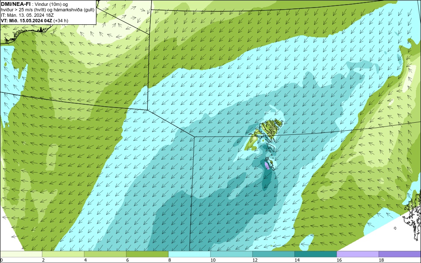Click the 6–8 m/s olive green legend swatch

(147, 254)
